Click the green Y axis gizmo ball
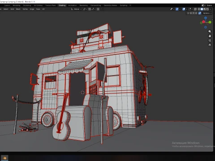The width and height of the screenshot is (215, 161). (210, 22)
